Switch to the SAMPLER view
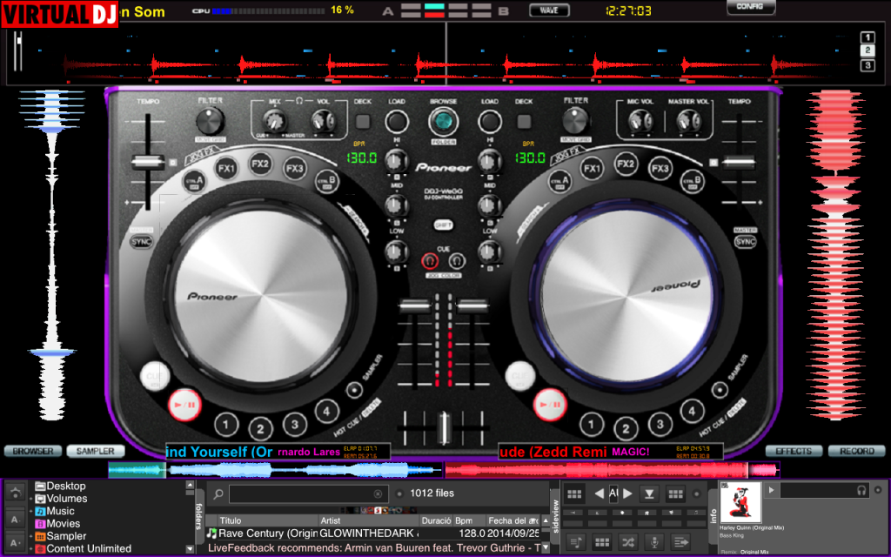 point(95,451)
